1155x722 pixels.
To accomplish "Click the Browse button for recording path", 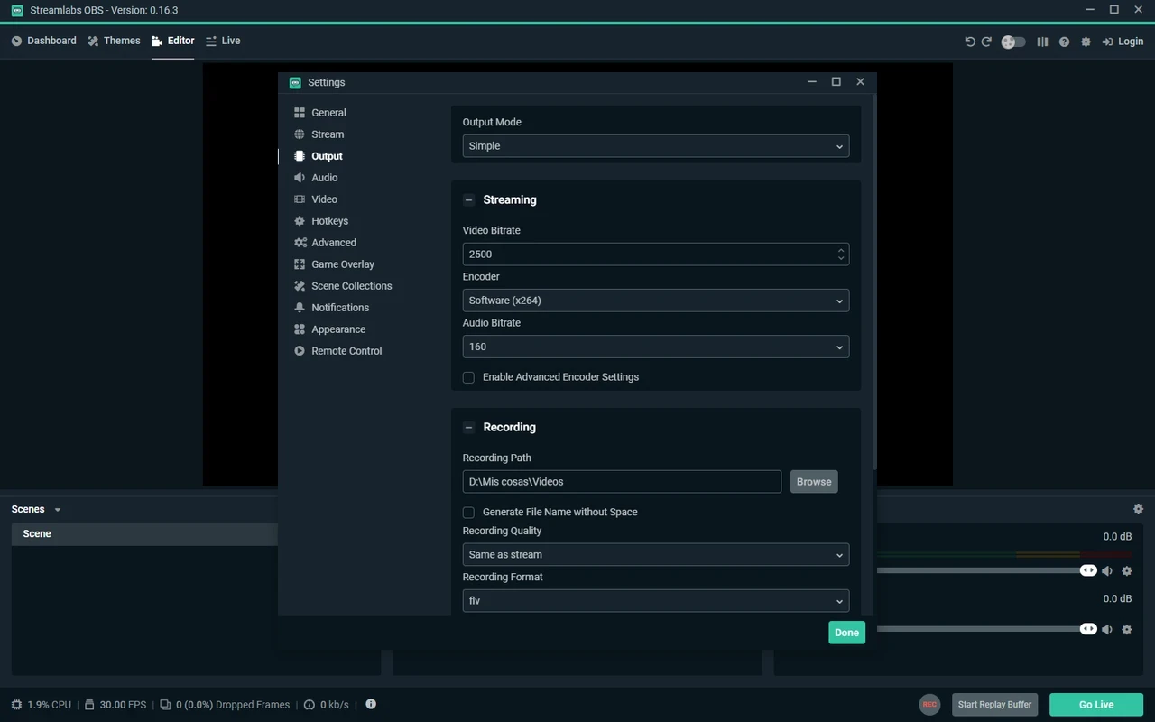I will tap(813, 482).
